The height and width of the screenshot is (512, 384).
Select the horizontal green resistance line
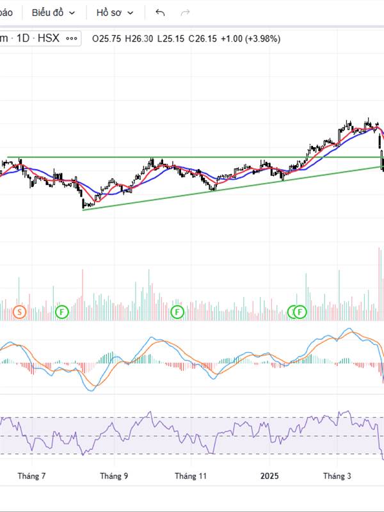[x=196, y=157]
